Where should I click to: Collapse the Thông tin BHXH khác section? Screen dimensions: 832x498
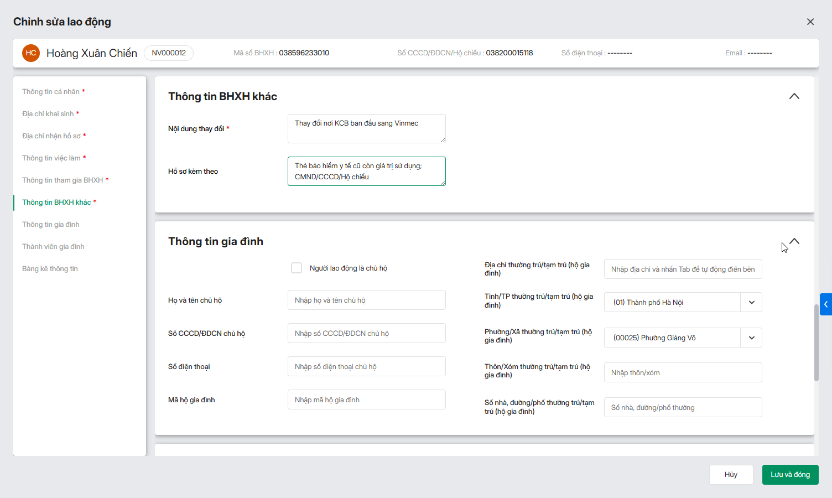point(794,96)
